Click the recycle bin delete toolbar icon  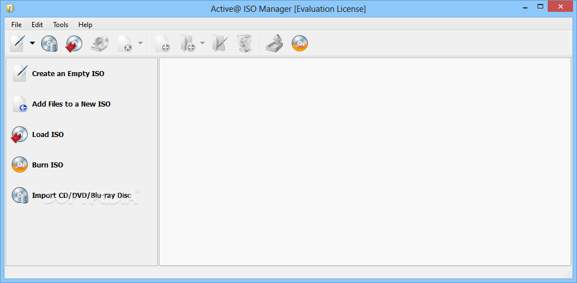coord(245,43)
